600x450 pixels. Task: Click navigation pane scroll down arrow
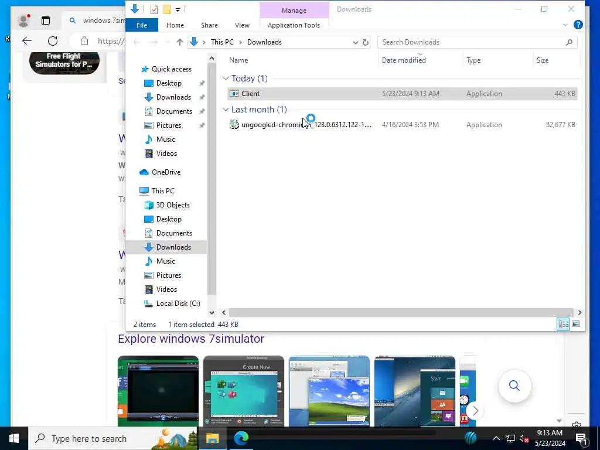tap(212, 313)
